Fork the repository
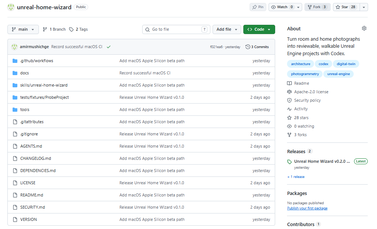 coord(317,7)
